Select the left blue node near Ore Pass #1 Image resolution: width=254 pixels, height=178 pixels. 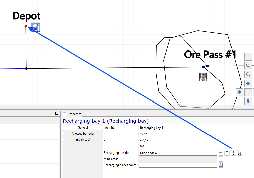click(204, 67)
